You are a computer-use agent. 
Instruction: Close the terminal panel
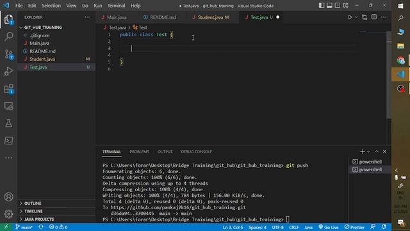(384, 151)
